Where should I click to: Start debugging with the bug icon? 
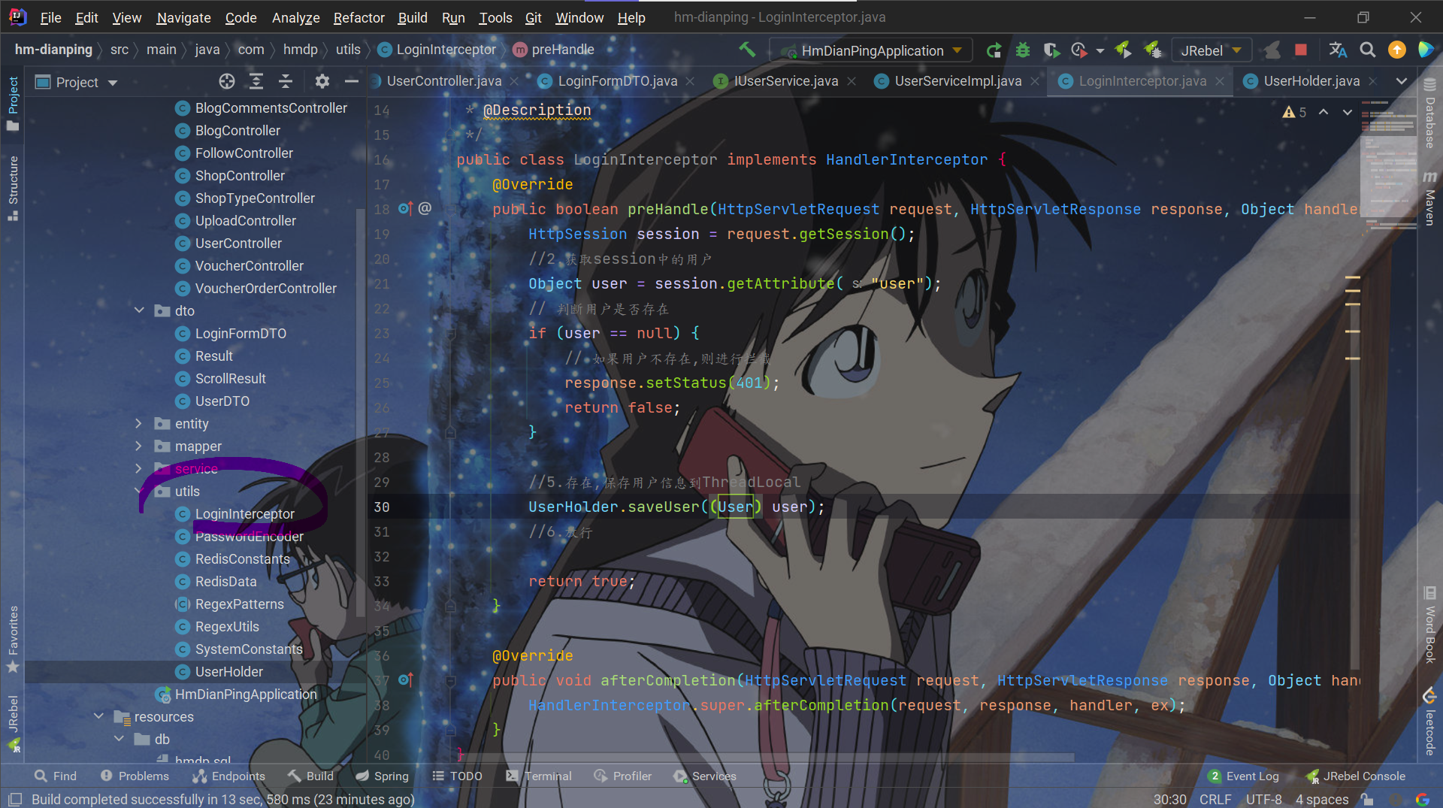pyautogui.click(x=1022, y=50)
